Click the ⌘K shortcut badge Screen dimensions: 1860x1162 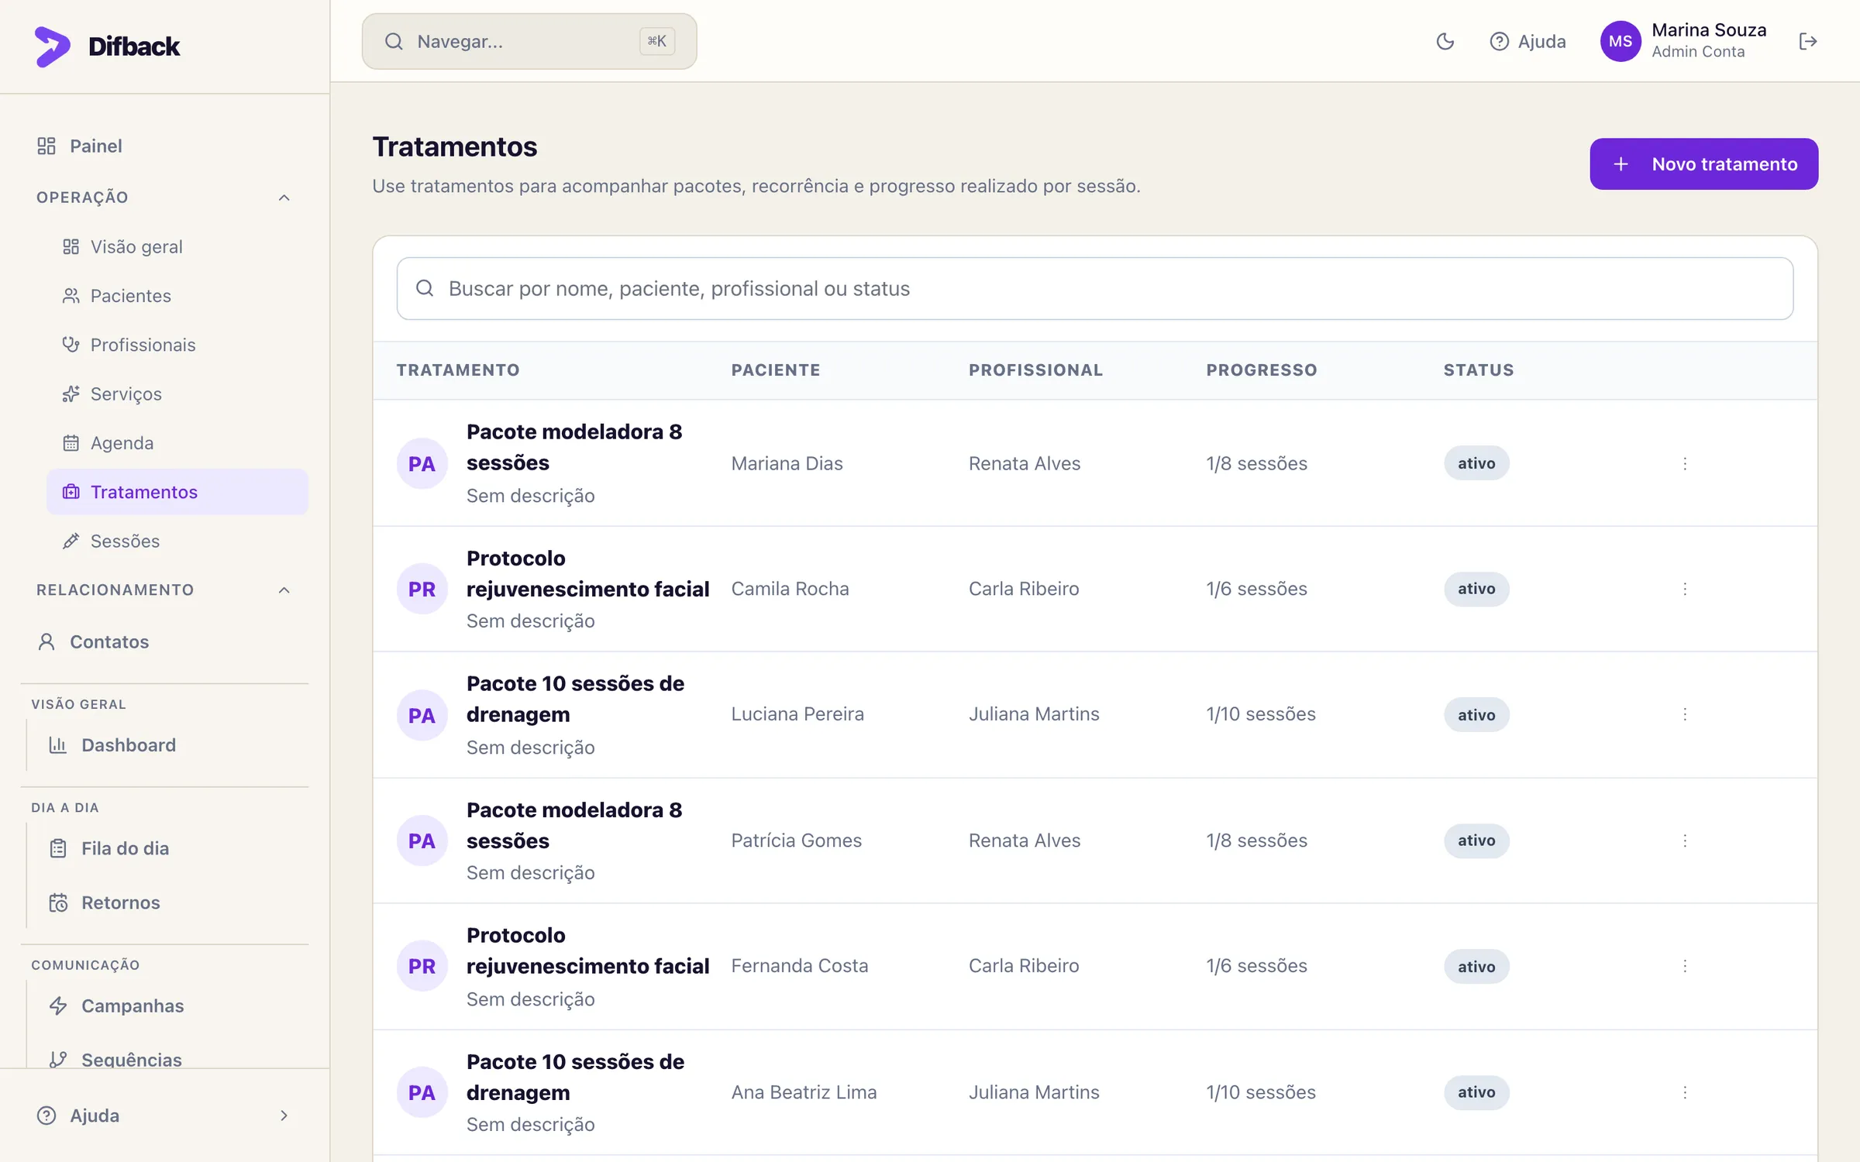pos(656,42)
